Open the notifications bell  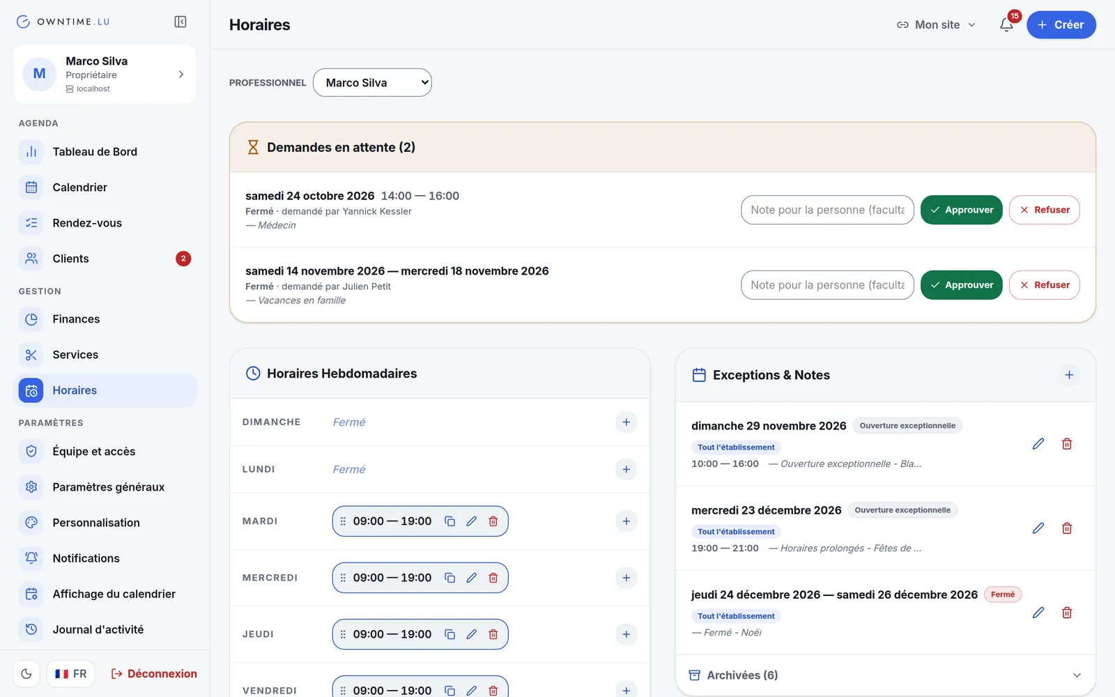pos(1006,24)
